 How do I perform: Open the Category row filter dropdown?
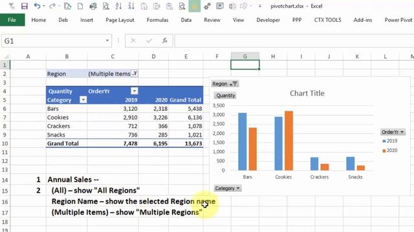[x=83, y=100]
